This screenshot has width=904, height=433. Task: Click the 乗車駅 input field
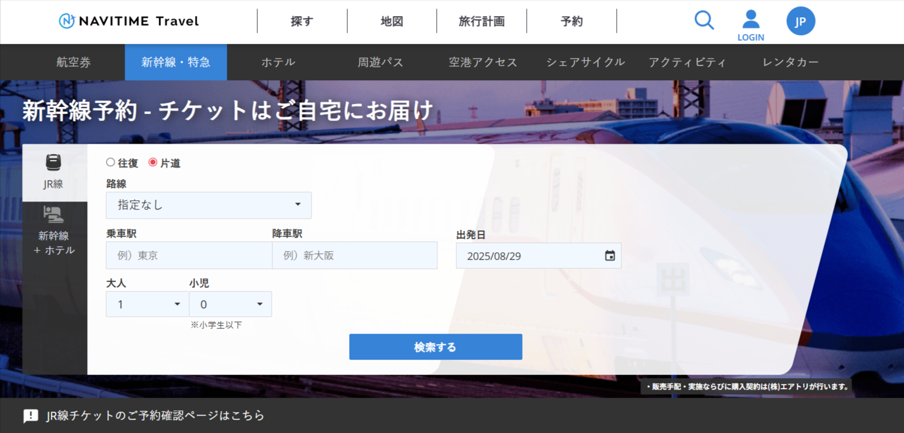click(x=189, y=255)
